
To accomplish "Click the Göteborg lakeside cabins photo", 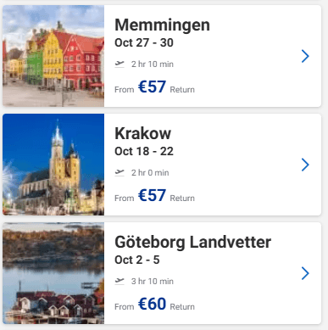I will coord(53,273).
